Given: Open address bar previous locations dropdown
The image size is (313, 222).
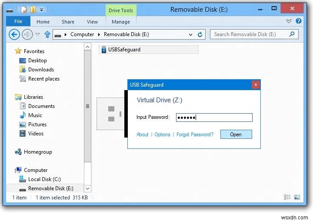Looking at the screenshot, I should [190, 35].
